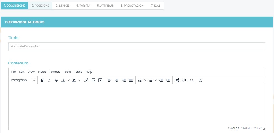
Task: Increase indent of the paragraph
Action: [168, 80]
